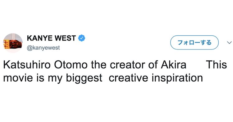Screen dimensions: 233x122
Task: Click the blue verified badge icon
Action: 82,38
